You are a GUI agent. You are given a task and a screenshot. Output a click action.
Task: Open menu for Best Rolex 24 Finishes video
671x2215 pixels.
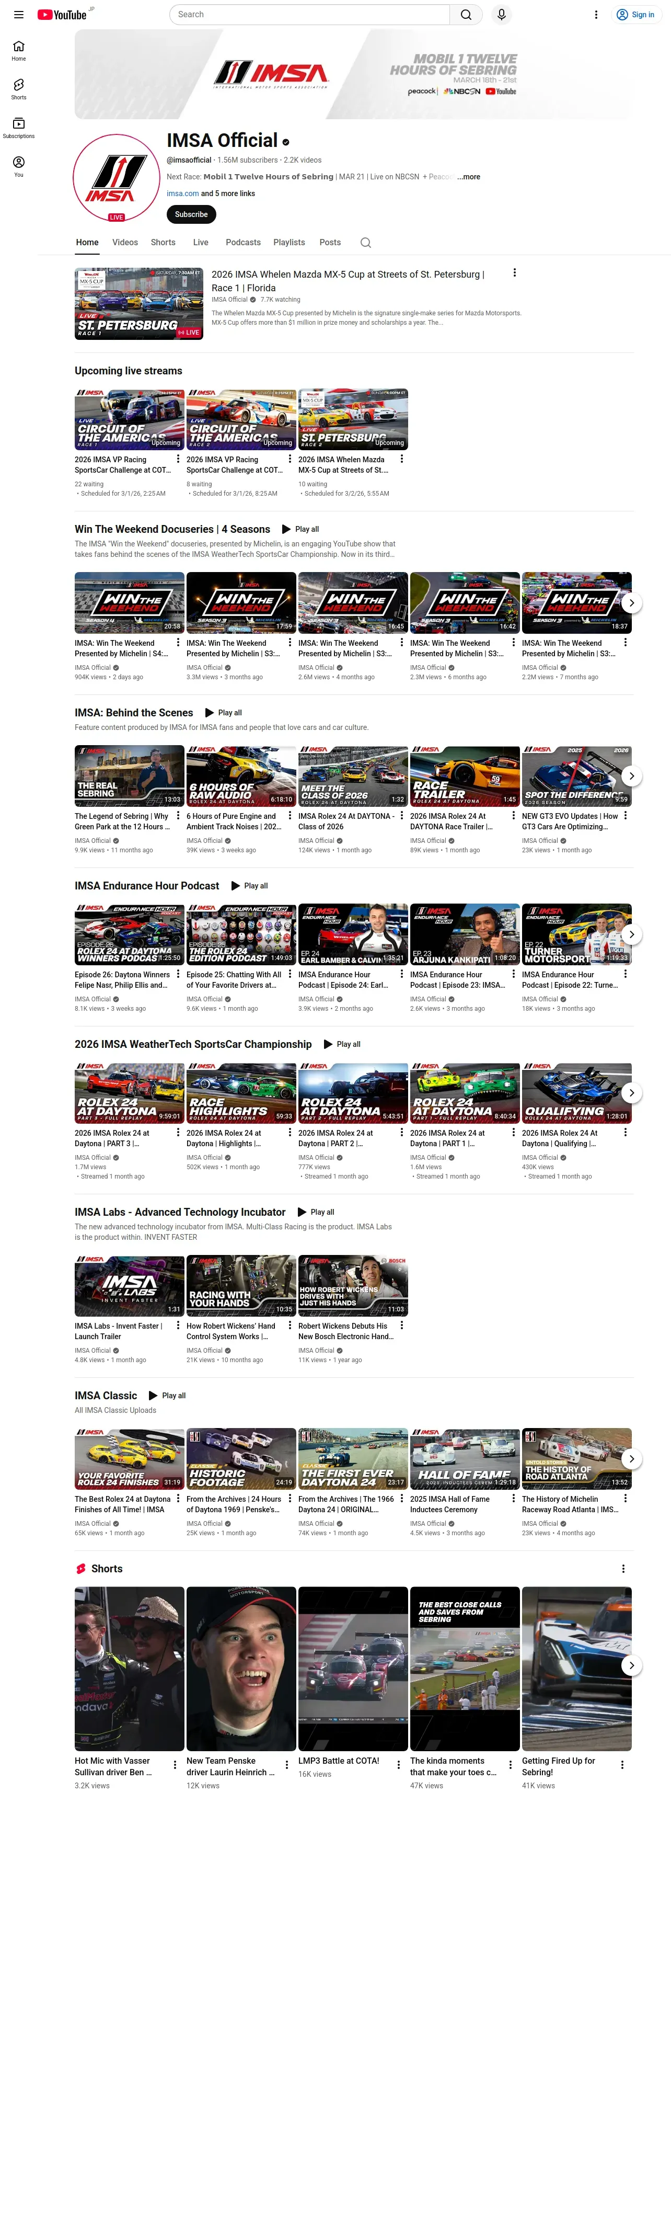tap(178, 1498)
